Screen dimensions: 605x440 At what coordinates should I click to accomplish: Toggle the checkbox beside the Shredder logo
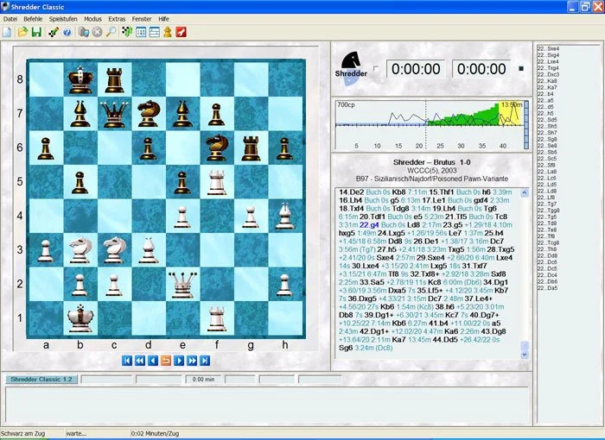(376, 69)
